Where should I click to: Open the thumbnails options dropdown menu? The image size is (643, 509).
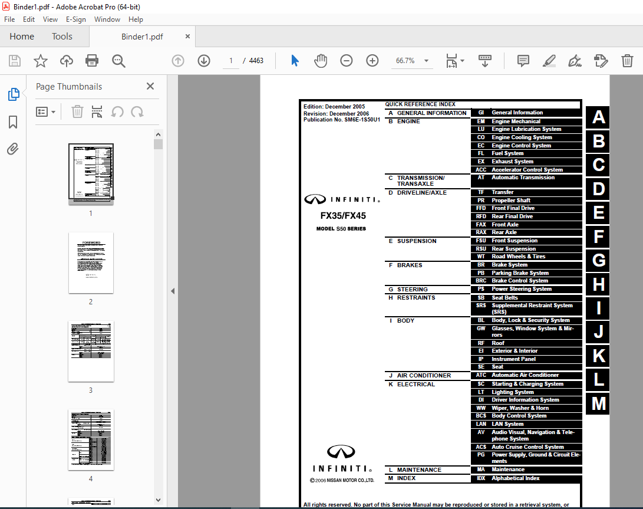coord(46,111)
